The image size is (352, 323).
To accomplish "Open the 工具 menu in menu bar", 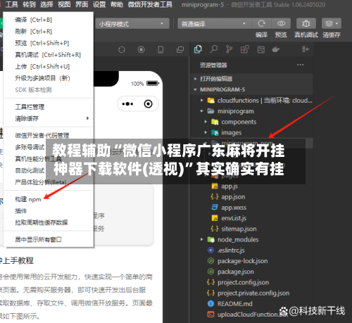I will point(11,4).
